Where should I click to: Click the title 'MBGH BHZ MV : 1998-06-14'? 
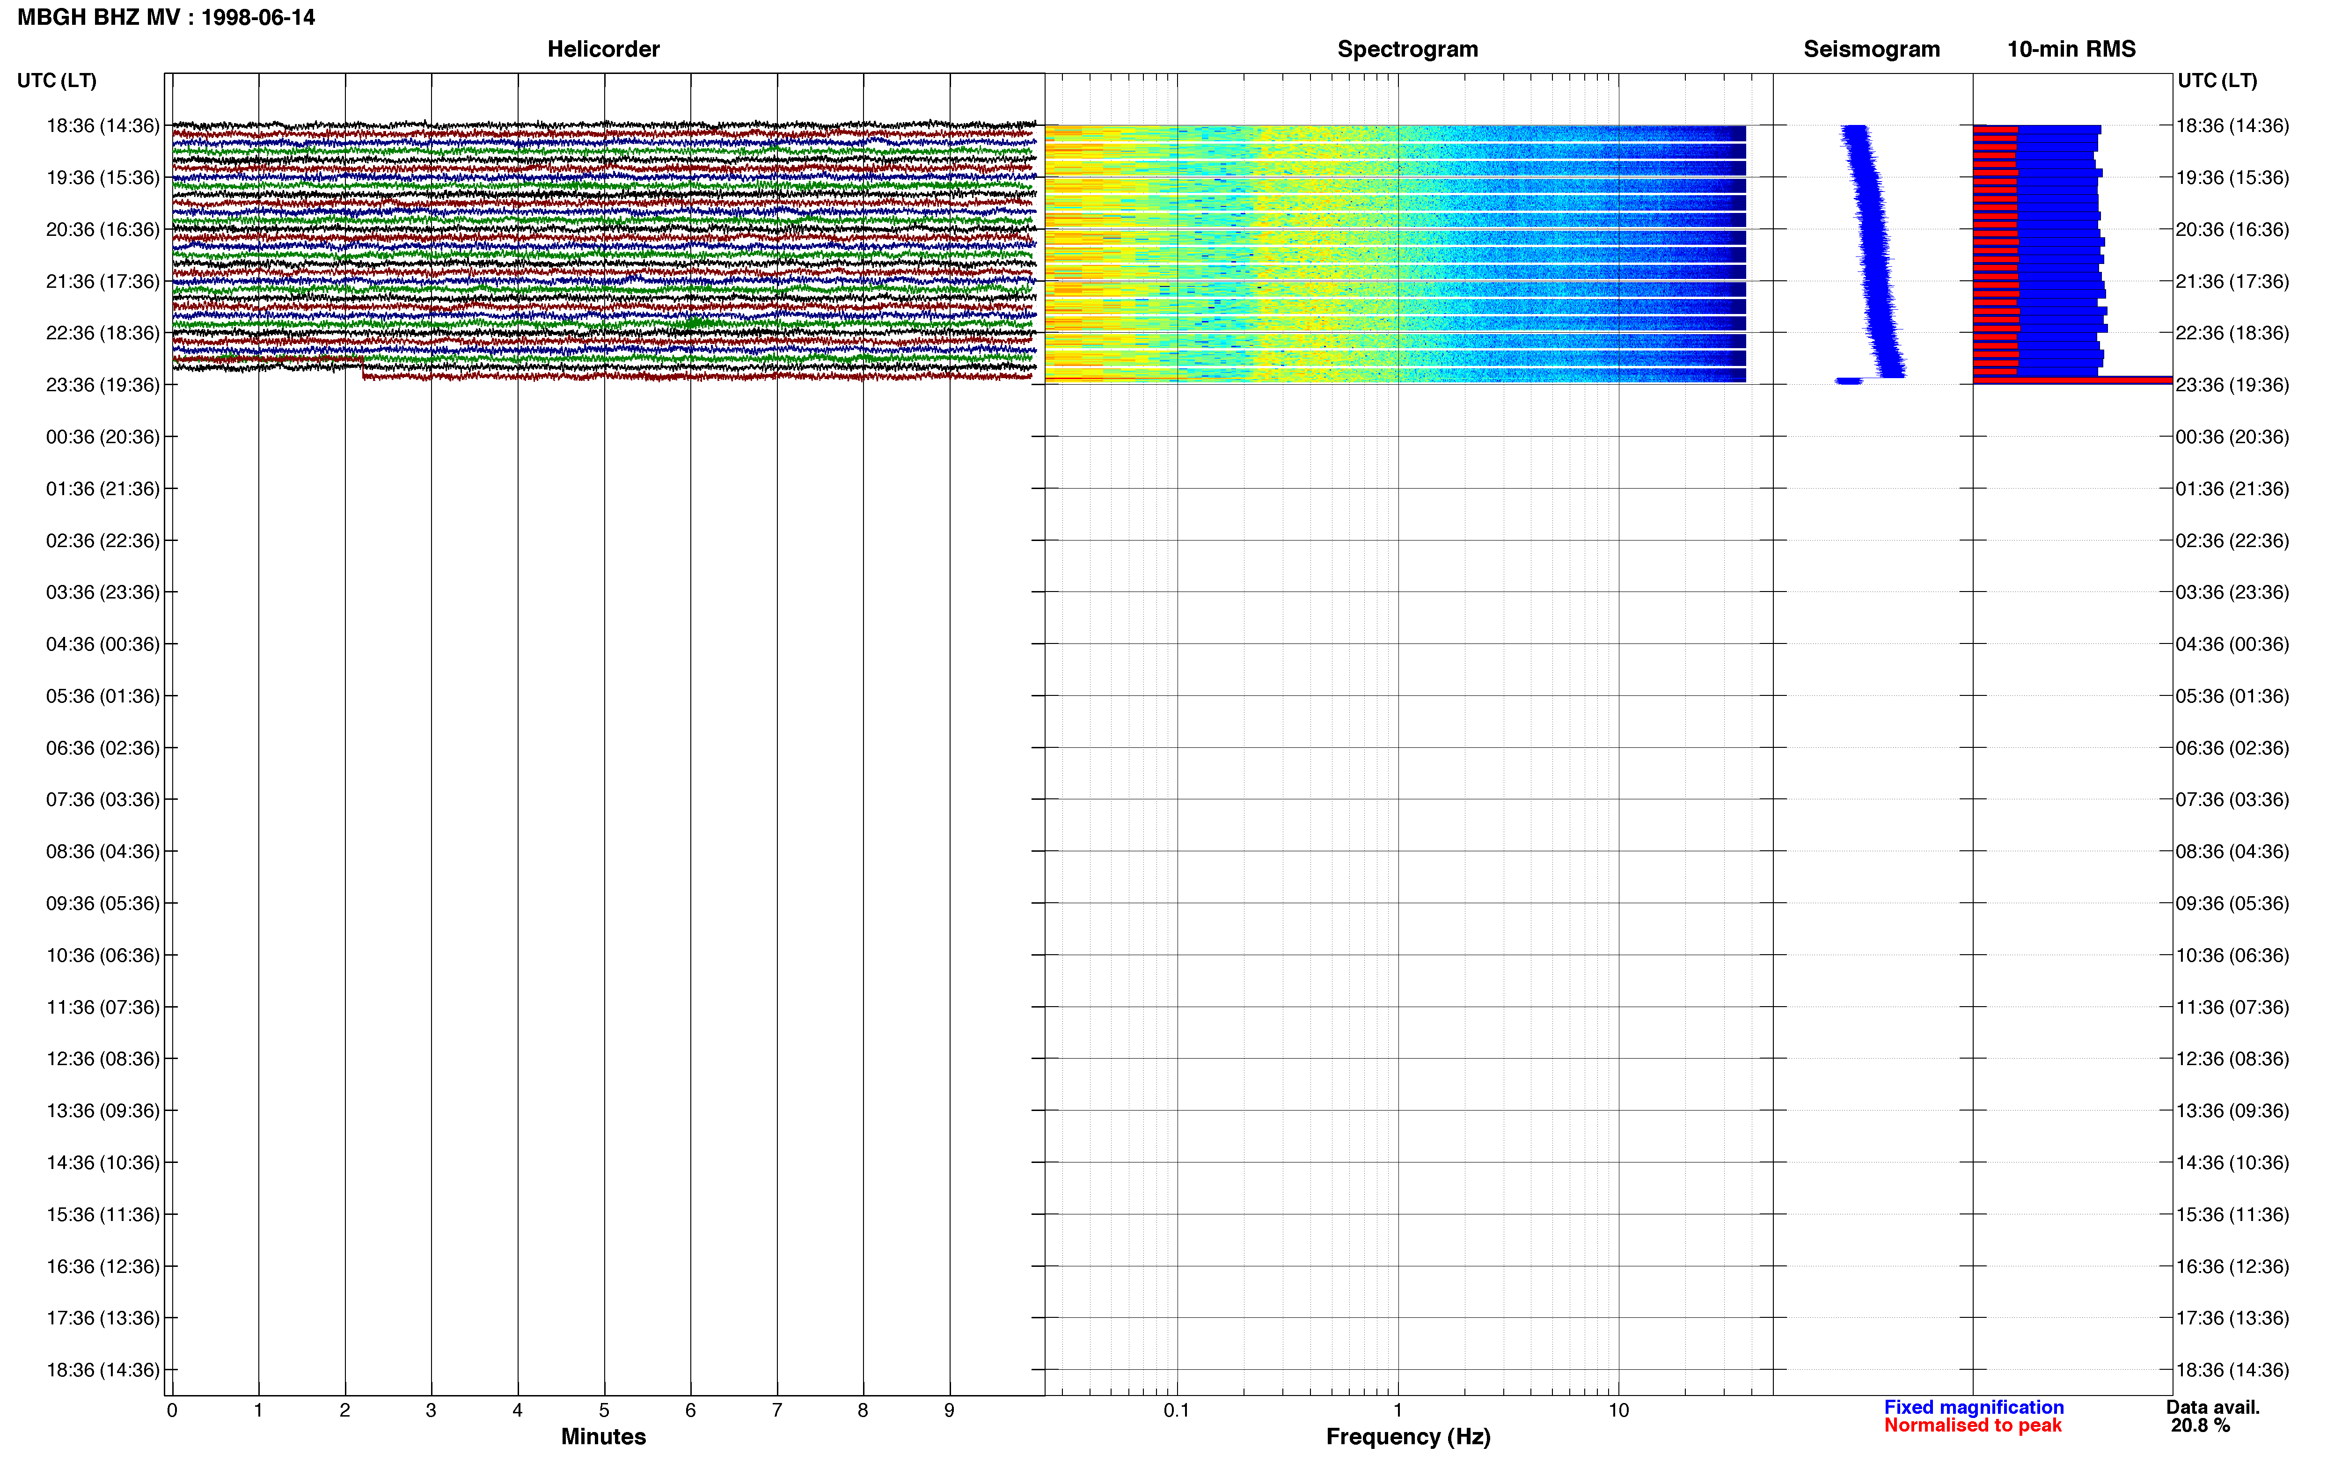click(x=166, y=17)
